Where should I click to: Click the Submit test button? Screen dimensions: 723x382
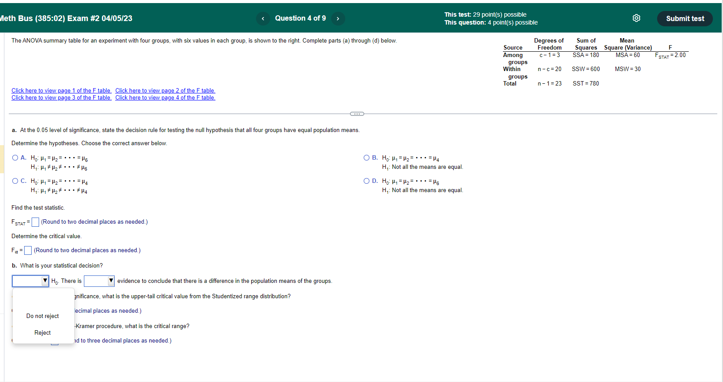click(x=685, y=18)
